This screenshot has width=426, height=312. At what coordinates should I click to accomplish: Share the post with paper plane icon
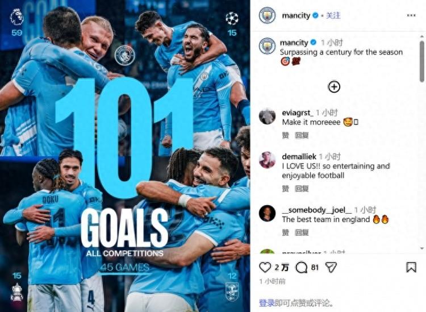tap(331, 267)
